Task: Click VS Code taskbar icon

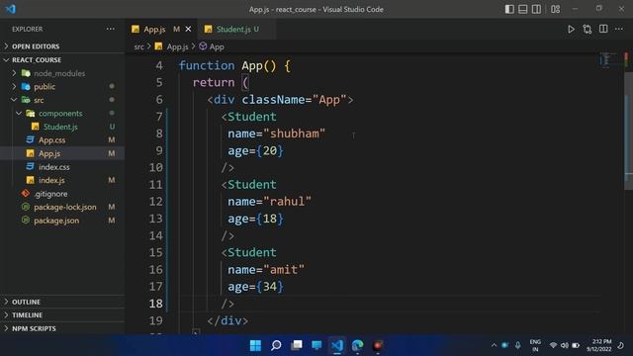Action: click(x=337, y=345)
